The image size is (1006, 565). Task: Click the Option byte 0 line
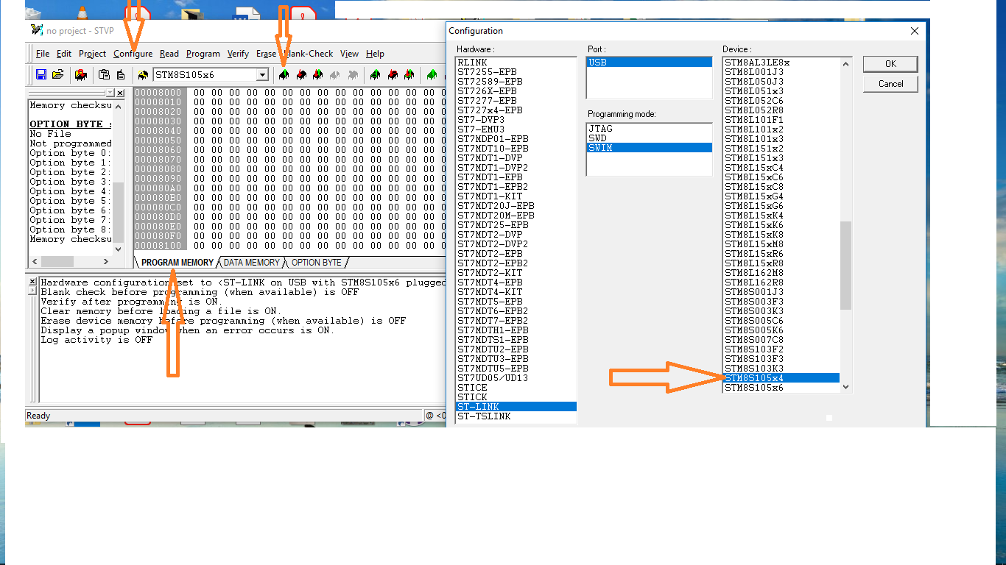(x=71, y=153)
